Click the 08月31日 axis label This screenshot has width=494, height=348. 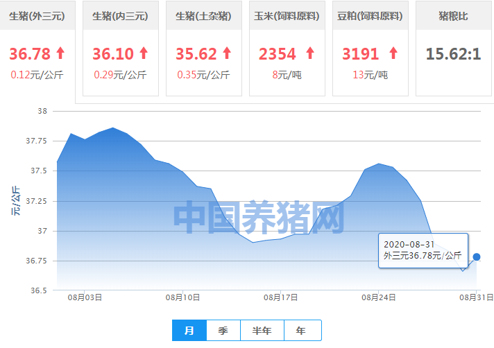[x=477, y=297]
